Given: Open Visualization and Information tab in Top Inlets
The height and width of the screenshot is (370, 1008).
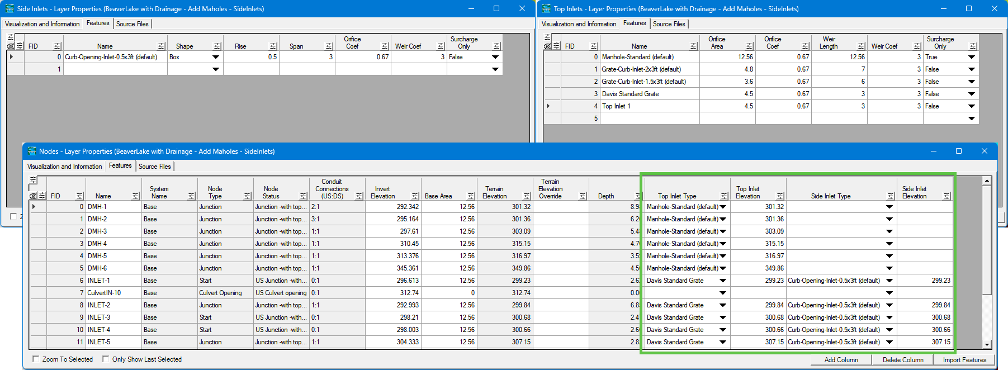Looking at the screenshot, I should (x=579, y=24).
